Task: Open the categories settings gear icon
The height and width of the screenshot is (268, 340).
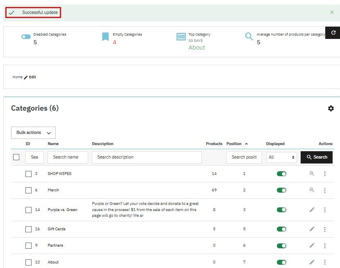Action: (x=331, y=108)
